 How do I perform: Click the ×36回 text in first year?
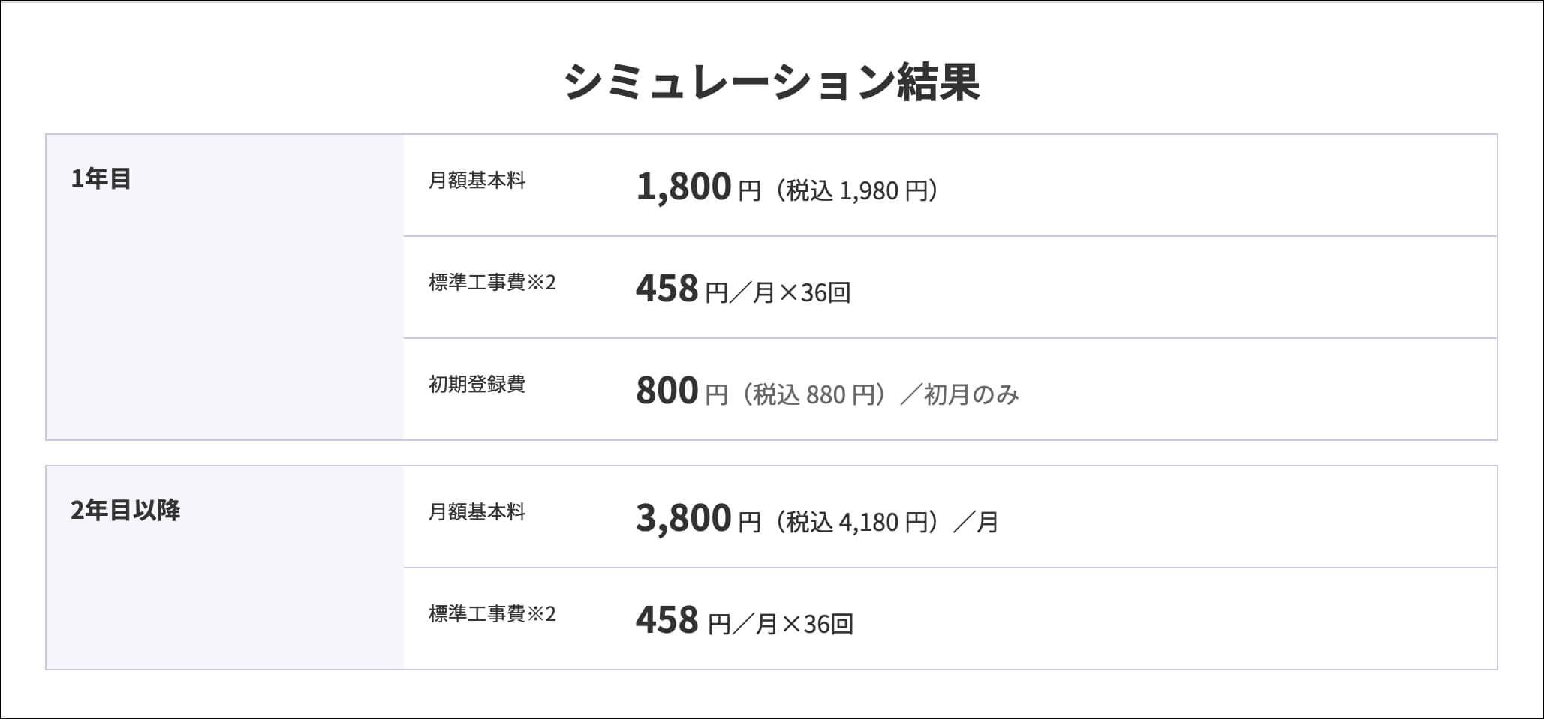[x=814, y=292]
